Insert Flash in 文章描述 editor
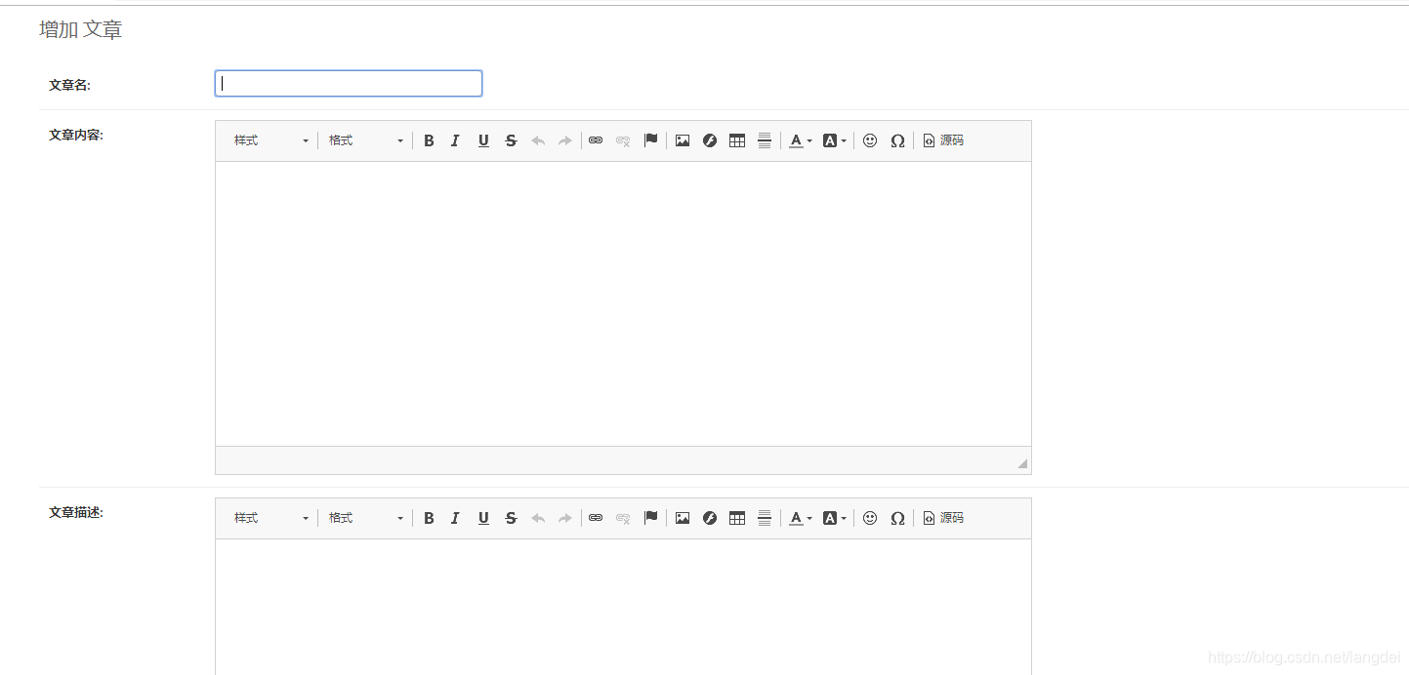1409x675 pixels. point(710,518)
